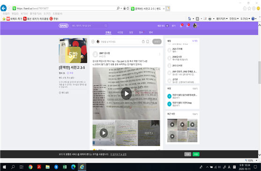The image size is (261, 171).
Task: Click the BAND logo in the purple header
Action: pos(63,26)
